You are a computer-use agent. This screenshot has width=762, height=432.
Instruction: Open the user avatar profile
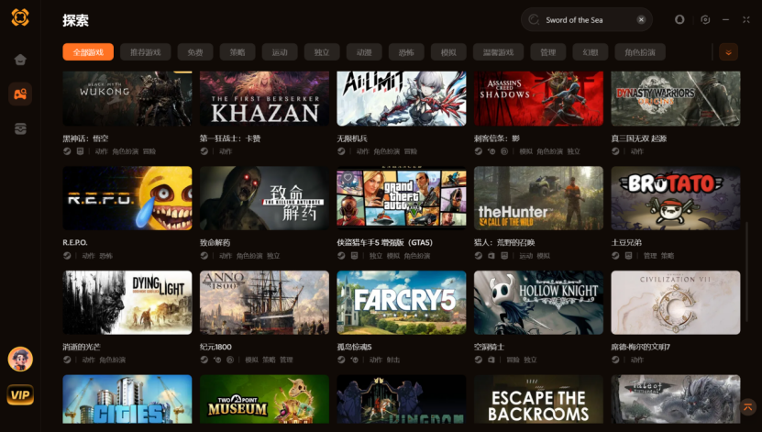click(20, 360)
